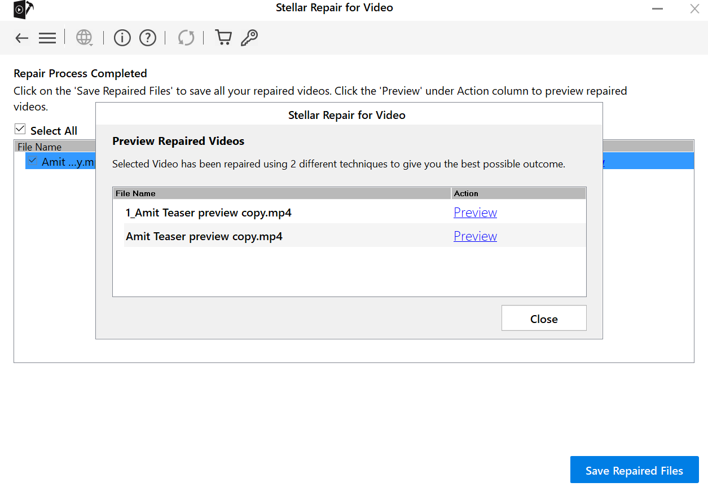This screenshot has width=708, height=500.
Task: Preview 1_Amit Teaser preview copy.mp4
Action: (475, 213)
